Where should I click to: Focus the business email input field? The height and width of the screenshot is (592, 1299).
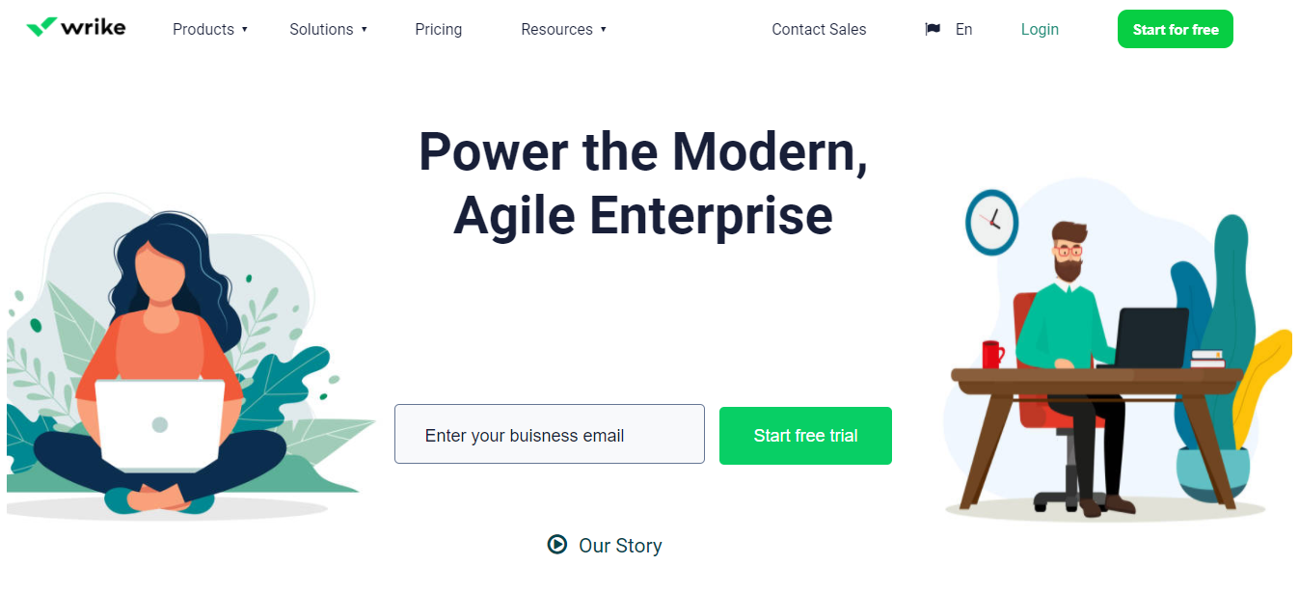550,434
